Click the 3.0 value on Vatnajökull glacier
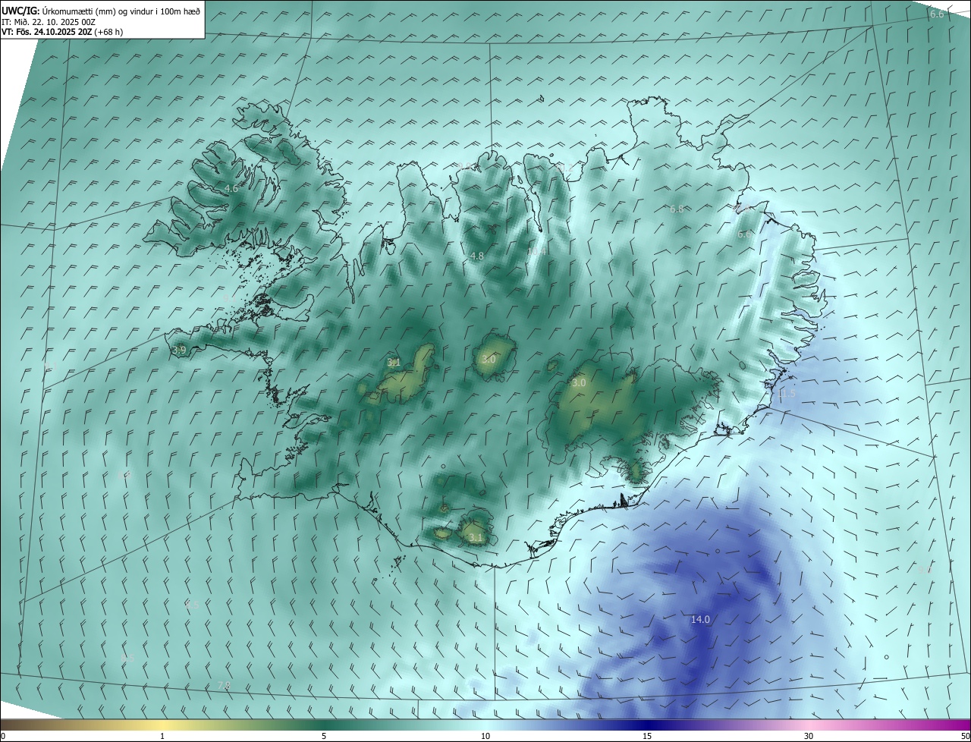Viewport: 971px width, 742px height. point(579,383)
